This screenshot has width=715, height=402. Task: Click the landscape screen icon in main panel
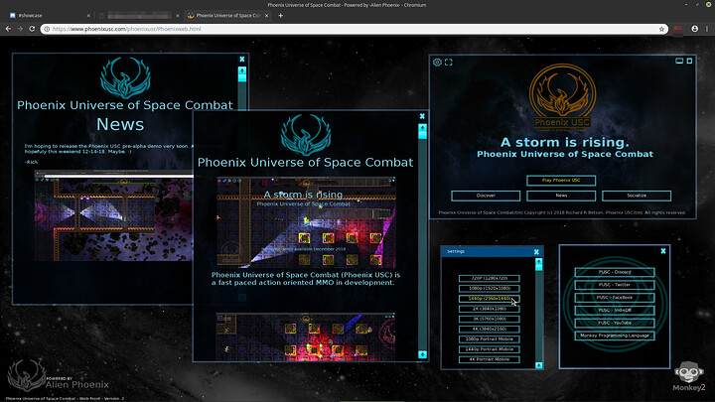(679, 61)
